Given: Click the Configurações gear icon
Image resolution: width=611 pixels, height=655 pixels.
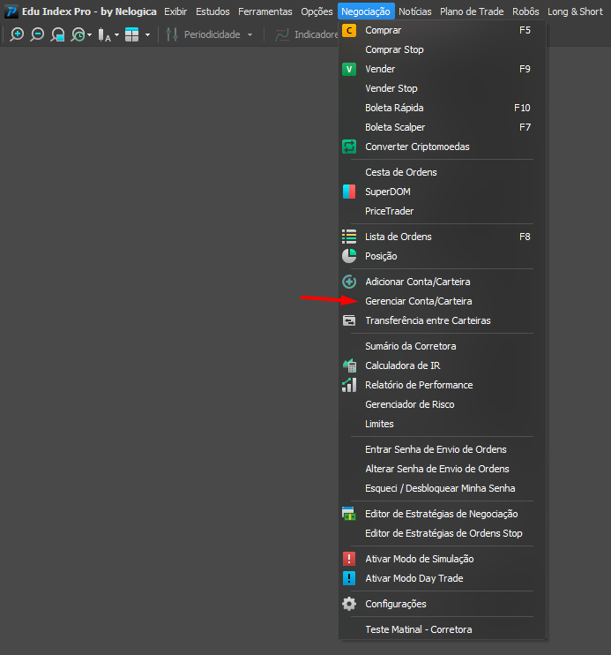Looking at the screenshot, I should (x=349, y=604).
